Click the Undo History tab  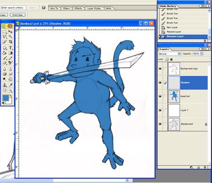pos(168,6)
